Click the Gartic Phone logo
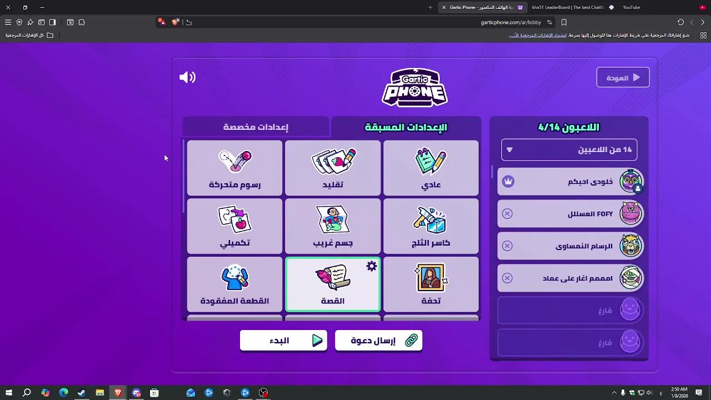The image size is (711, 400). coord(415,87)
